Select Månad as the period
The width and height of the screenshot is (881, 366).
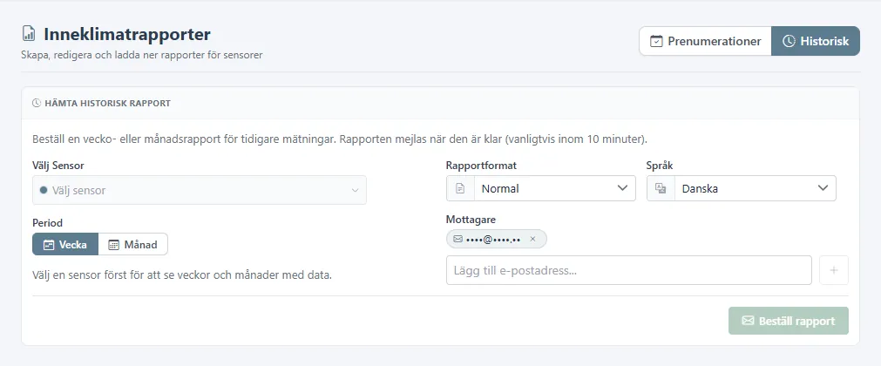133,245
